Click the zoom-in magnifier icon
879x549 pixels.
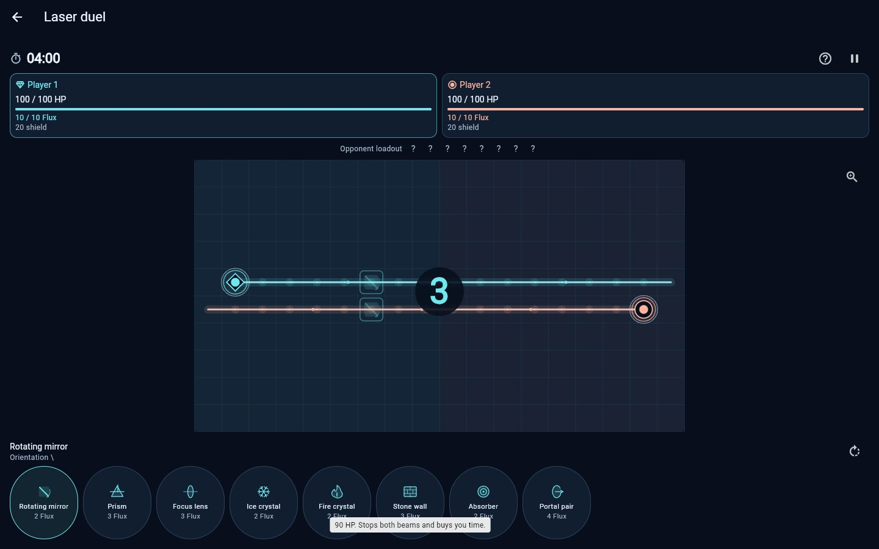pos(852,177)
